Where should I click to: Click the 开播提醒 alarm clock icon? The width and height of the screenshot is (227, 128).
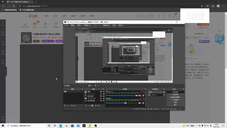56,24
